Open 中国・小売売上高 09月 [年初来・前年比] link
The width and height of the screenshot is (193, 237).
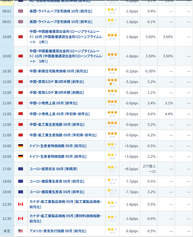coord(59,114)
